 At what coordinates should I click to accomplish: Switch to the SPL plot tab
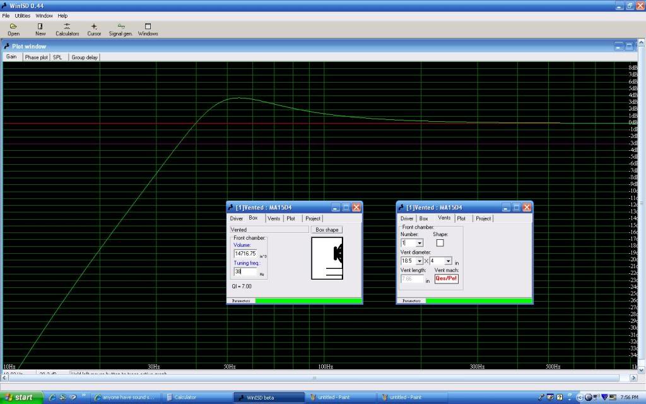coord(57,57)
